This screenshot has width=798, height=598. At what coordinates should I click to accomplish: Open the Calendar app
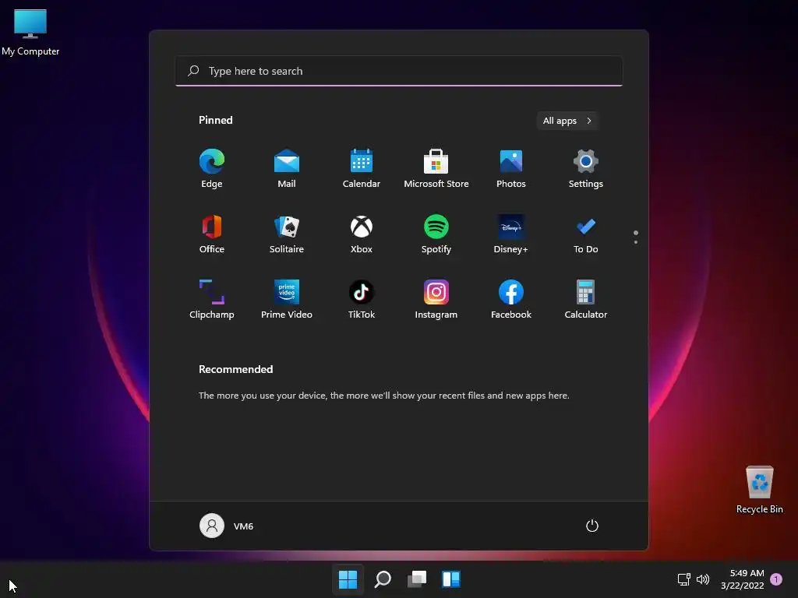[x=362, y=169]
